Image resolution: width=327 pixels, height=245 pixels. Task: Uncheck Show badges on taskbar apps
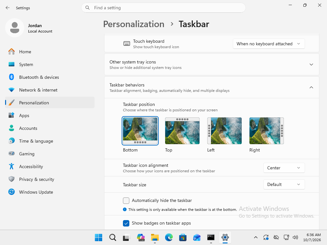point(126,223)
